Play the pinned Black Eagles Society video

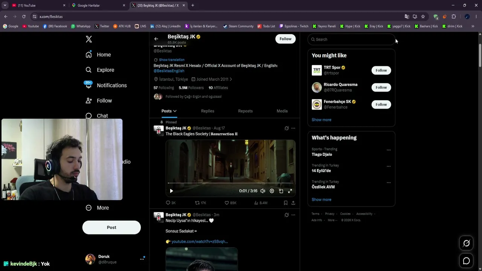pos(171,191)
